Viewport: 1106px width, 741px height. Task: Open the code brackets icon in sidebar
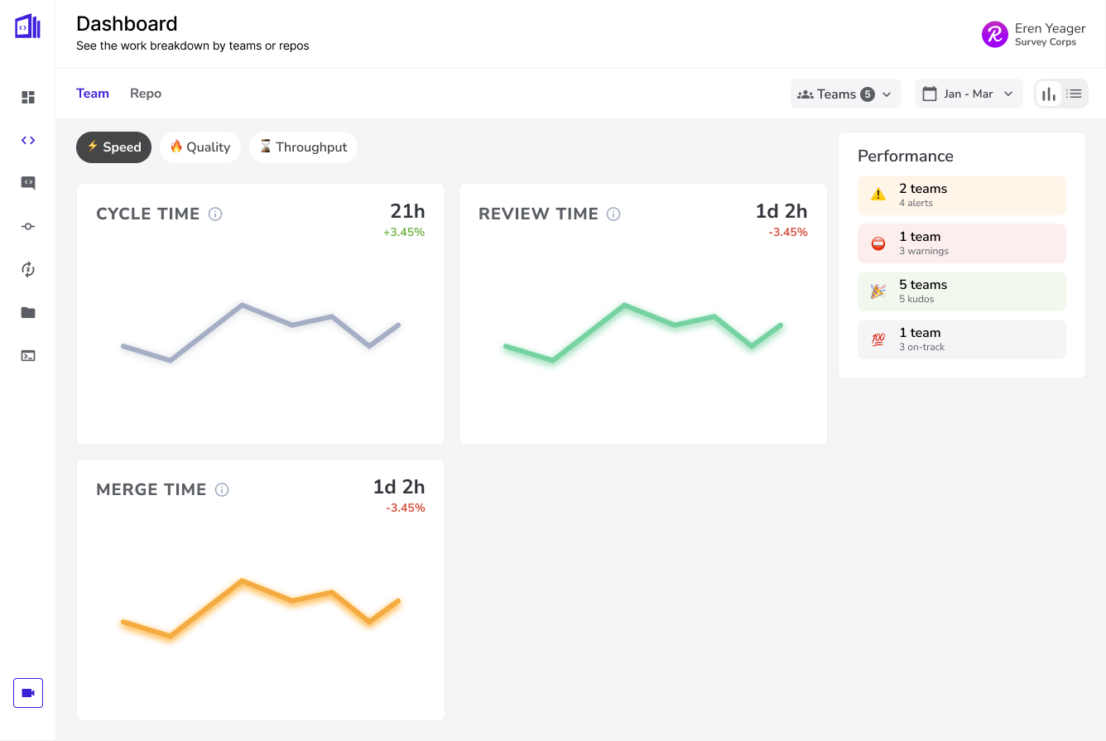28,141
